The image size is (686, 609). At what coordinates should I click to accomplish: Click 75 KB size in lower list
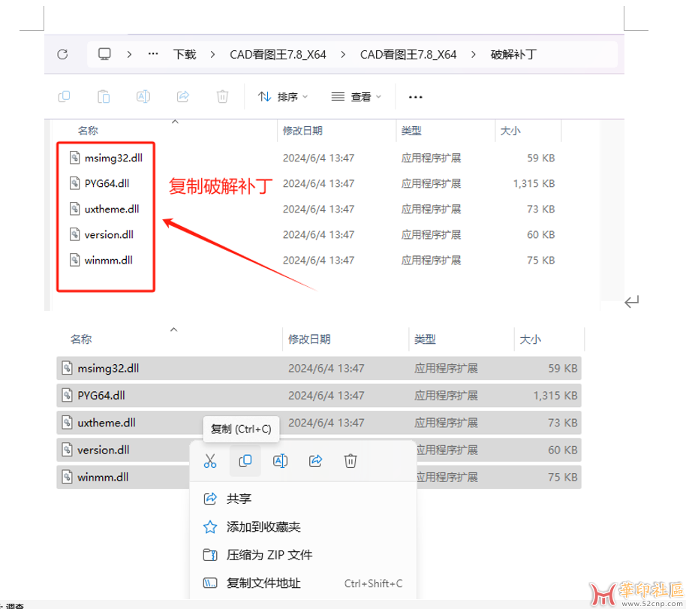click(563, 477)
